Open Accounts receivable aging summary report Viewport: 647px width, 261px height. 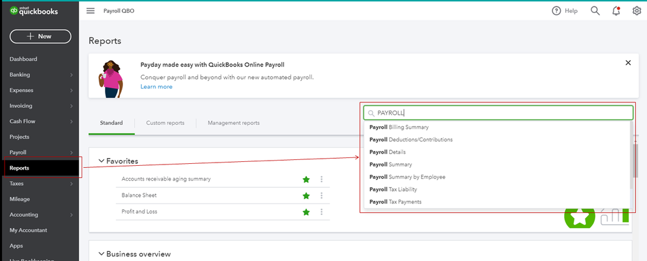click(x=166, y=179)
